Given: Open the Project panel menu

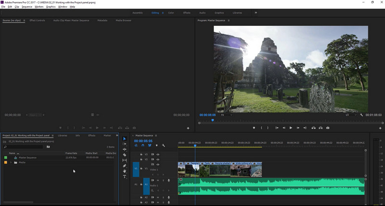Looking at the screenshot, I should [x=52, y=135].
